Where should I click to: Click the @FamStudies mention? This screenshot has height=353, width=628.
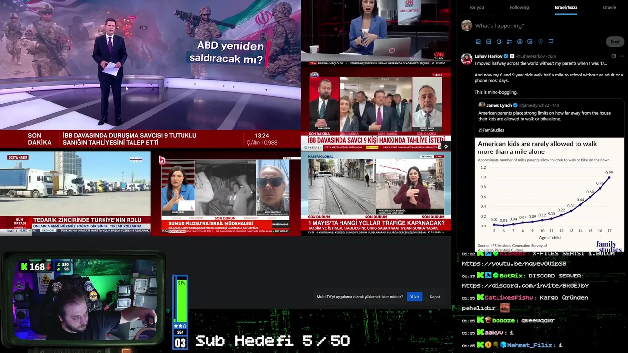(491, 130)
